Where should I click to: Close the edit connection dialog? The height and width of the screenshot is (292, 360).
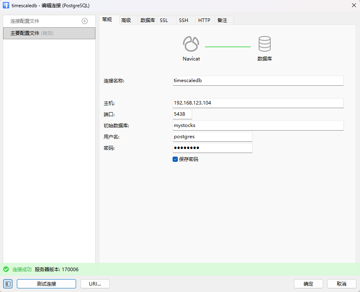(354, 5)
